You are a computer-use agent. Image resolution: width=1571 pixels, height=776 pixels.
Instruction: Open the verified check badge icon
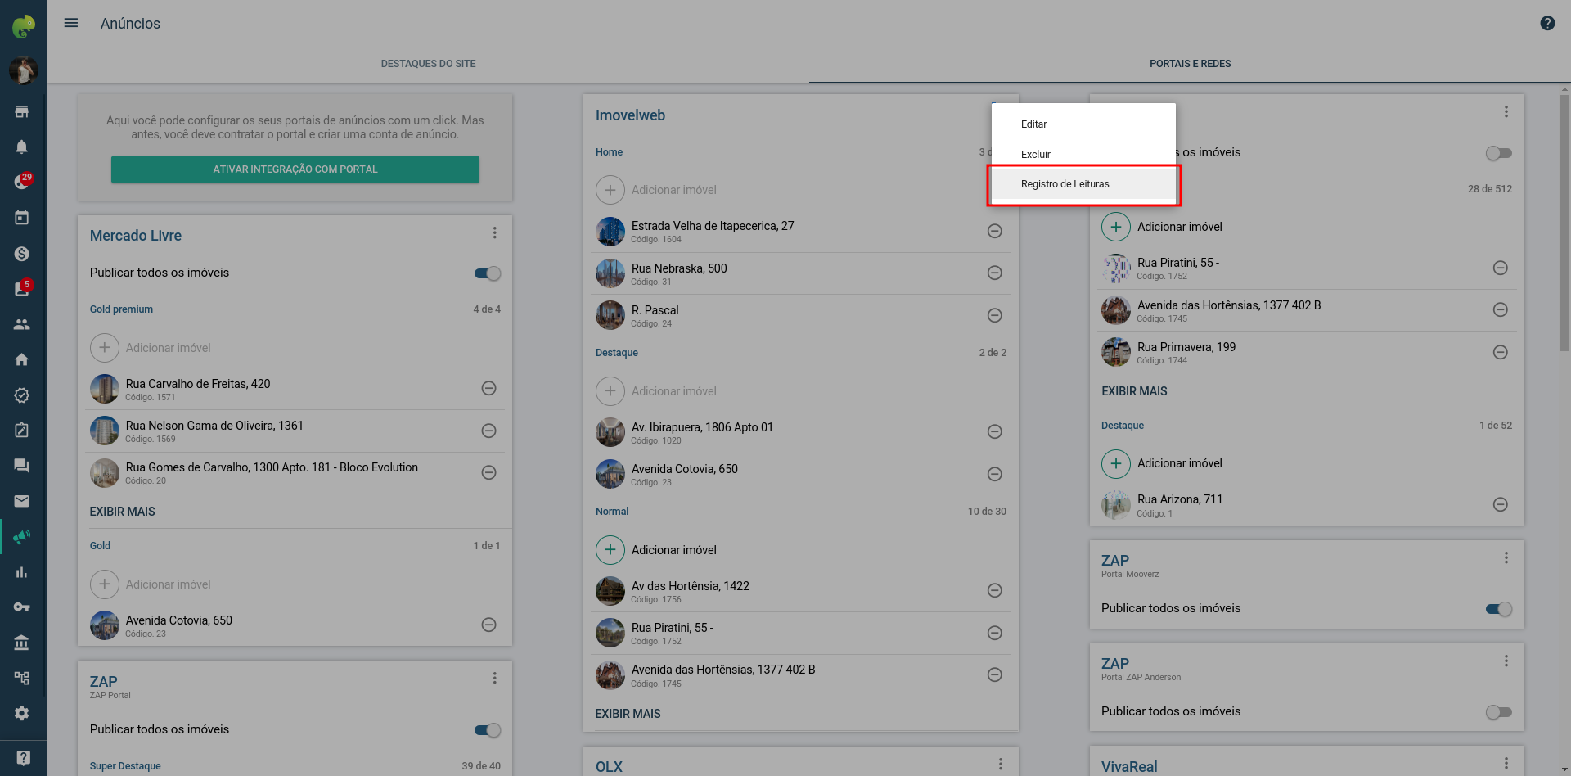click(x=22, y=395)
